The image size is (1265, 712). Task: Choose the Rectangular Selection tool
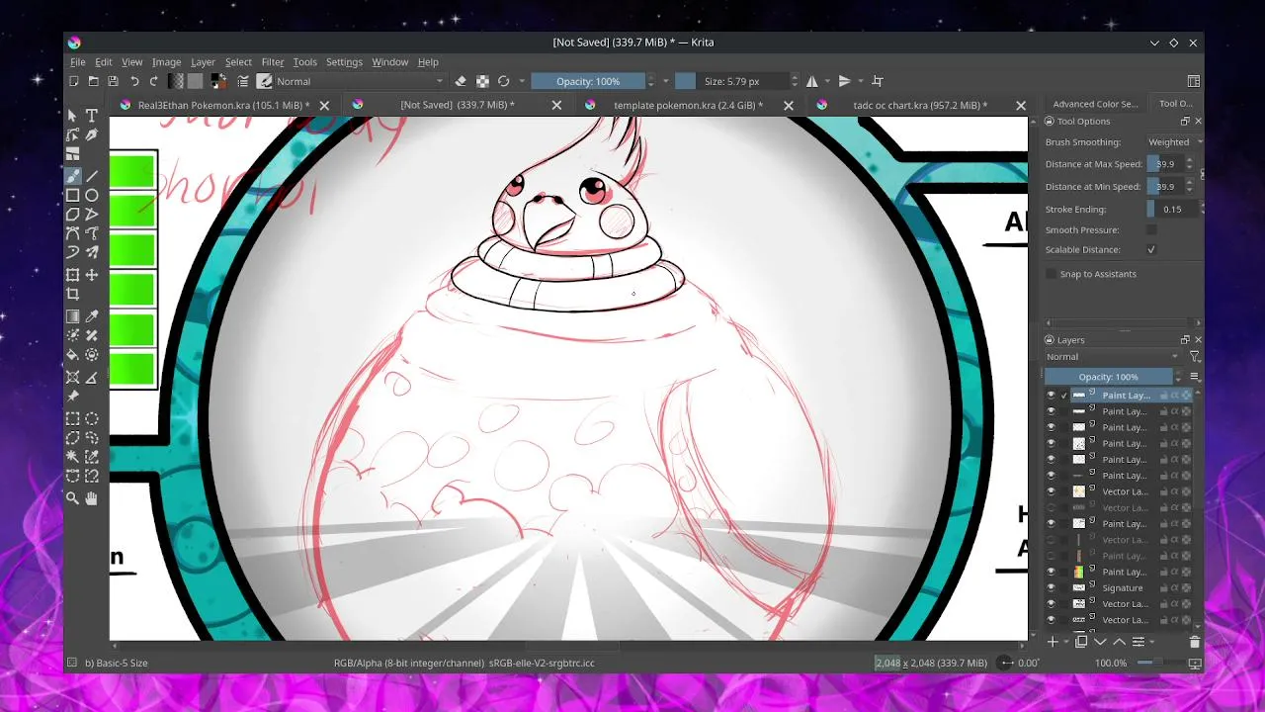72,418
